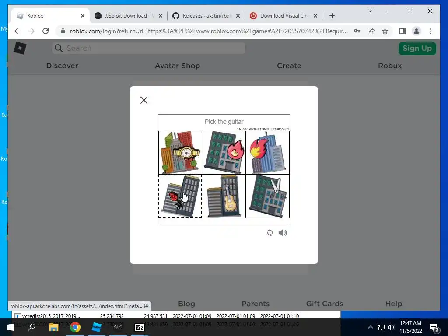Click the green Sign Up button
Viewport: 448px width, 336px height.
417,48
